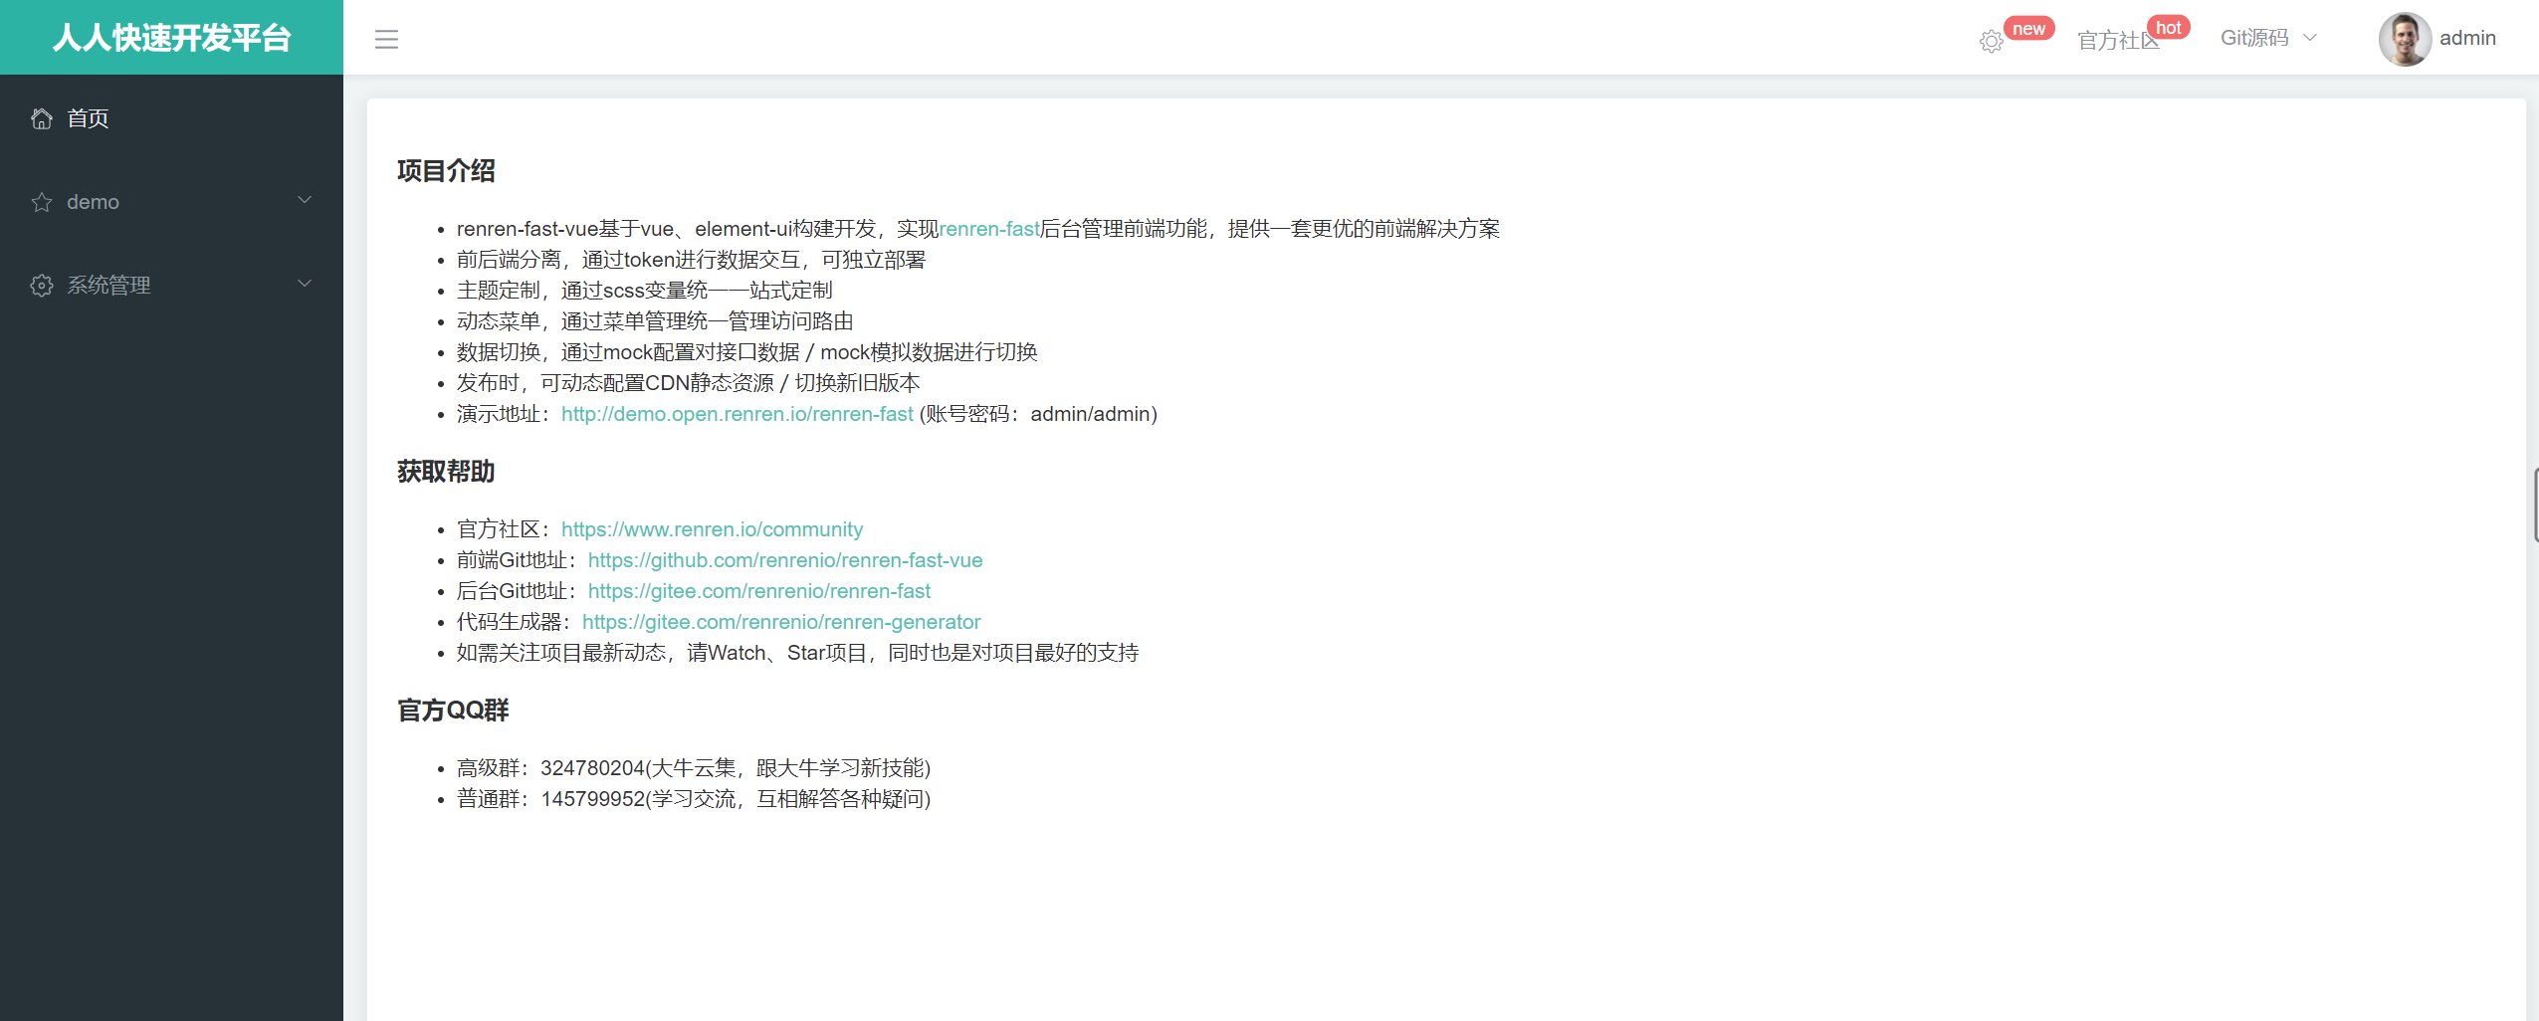Click the 人人快速开发平台 logo
Image resolution: width=2539 pixels, height=1021 pixels.
[171, 38]
